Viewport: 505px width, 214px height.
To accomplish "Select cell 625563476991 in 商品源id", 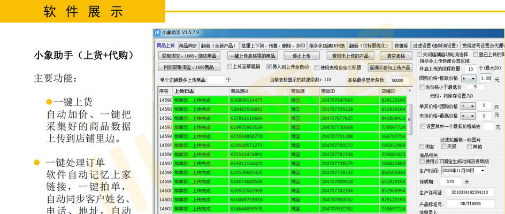I will (259, 155).
